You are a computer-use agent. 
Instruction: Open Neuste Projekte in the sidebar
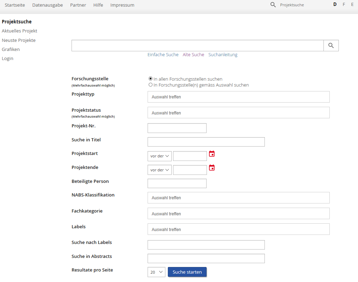18,40
